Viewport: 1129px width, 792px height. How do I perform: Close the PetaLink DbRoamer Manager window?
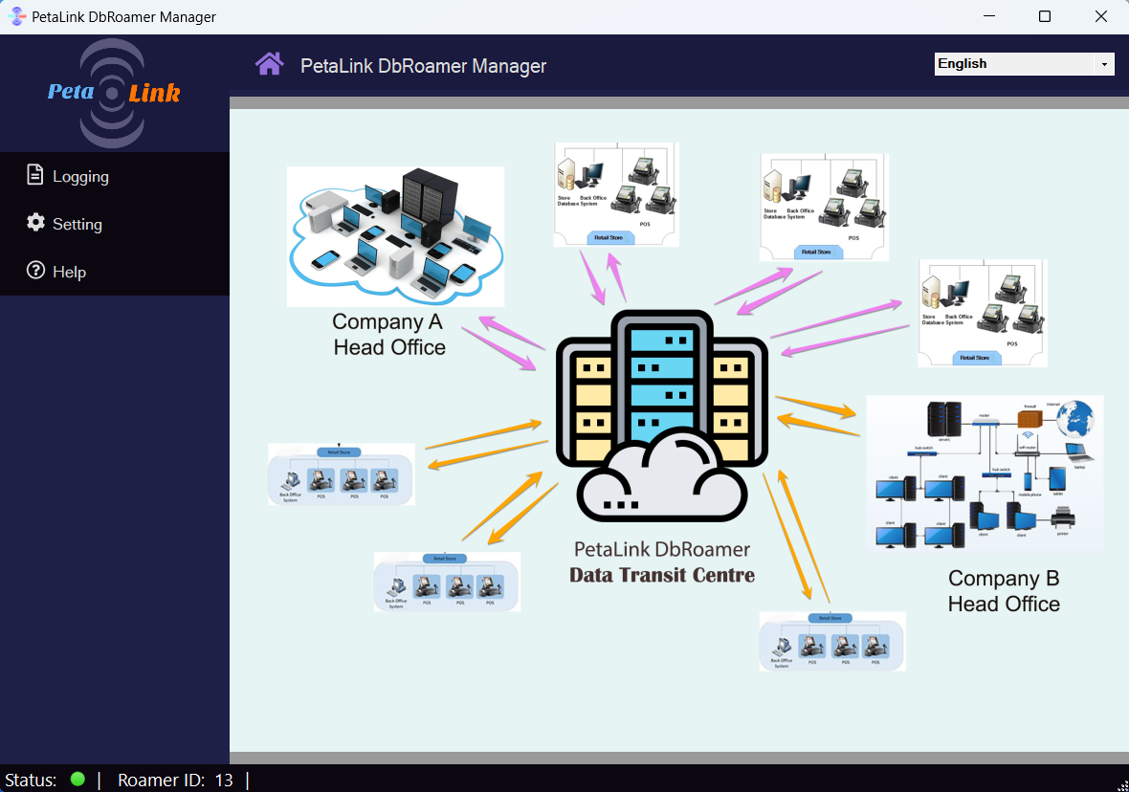tap(1101, 16)
